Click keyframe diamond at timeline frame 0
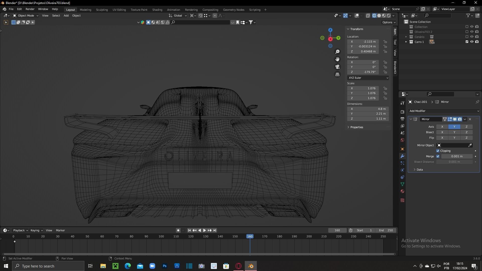482x271 pixels. coord(15,241)
